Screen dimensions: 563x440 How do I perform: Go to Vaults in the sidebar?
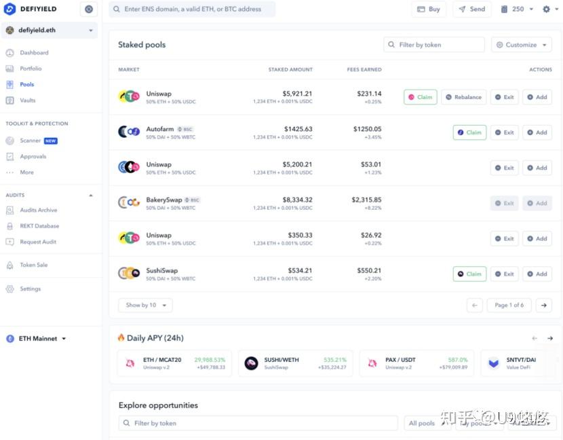point(28,100)
